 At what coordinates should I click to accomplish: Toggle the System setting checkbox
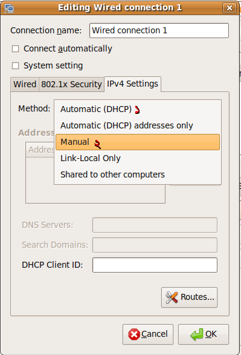[15, 65]
